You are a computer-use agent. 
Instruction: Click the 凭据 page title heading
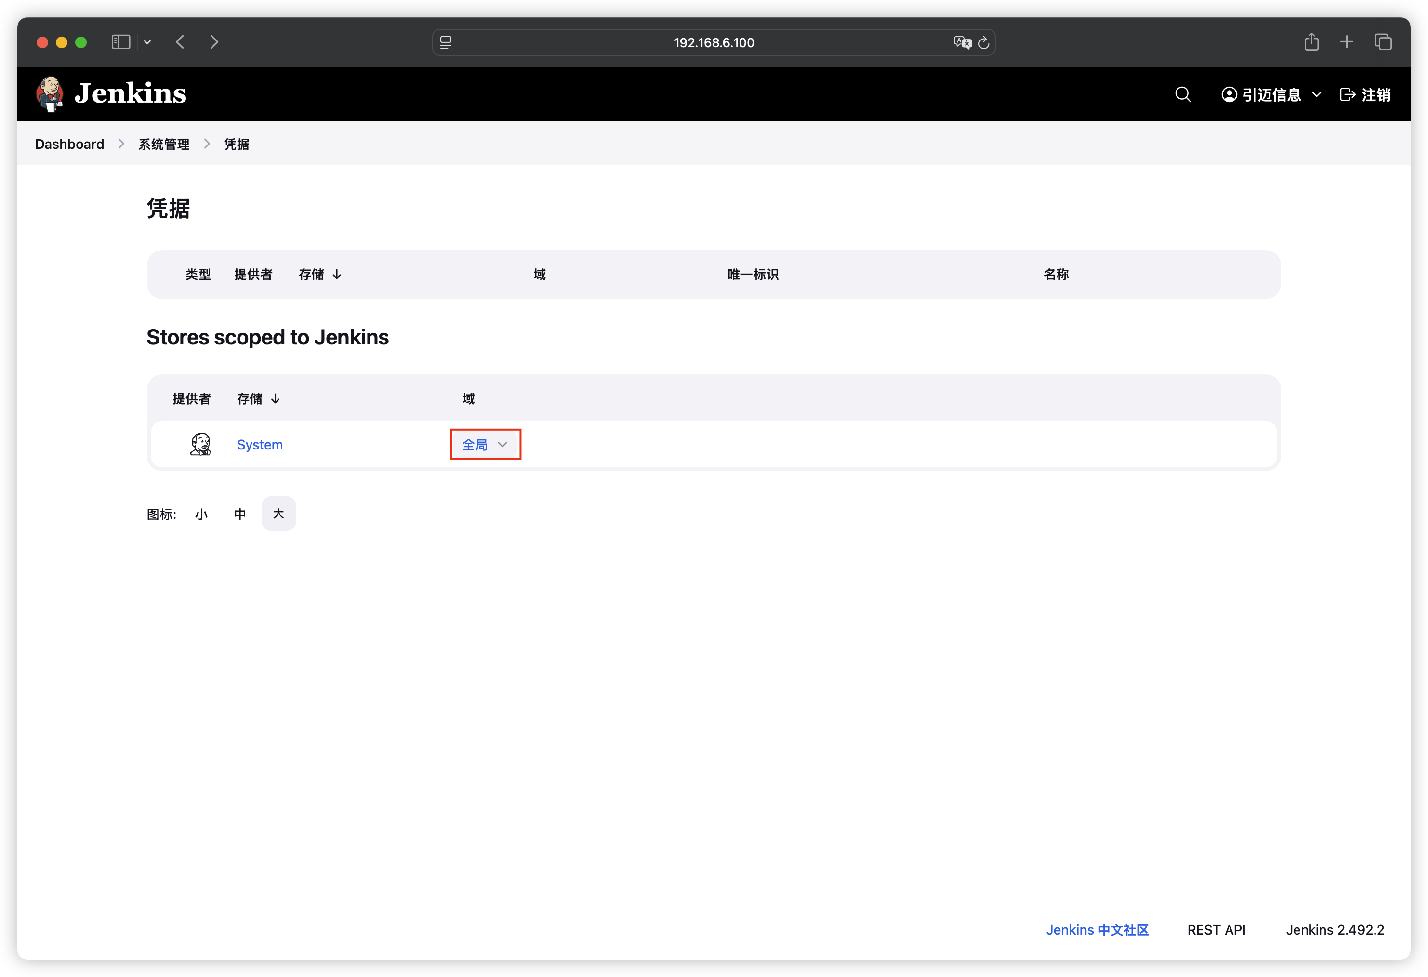point(168,209)
